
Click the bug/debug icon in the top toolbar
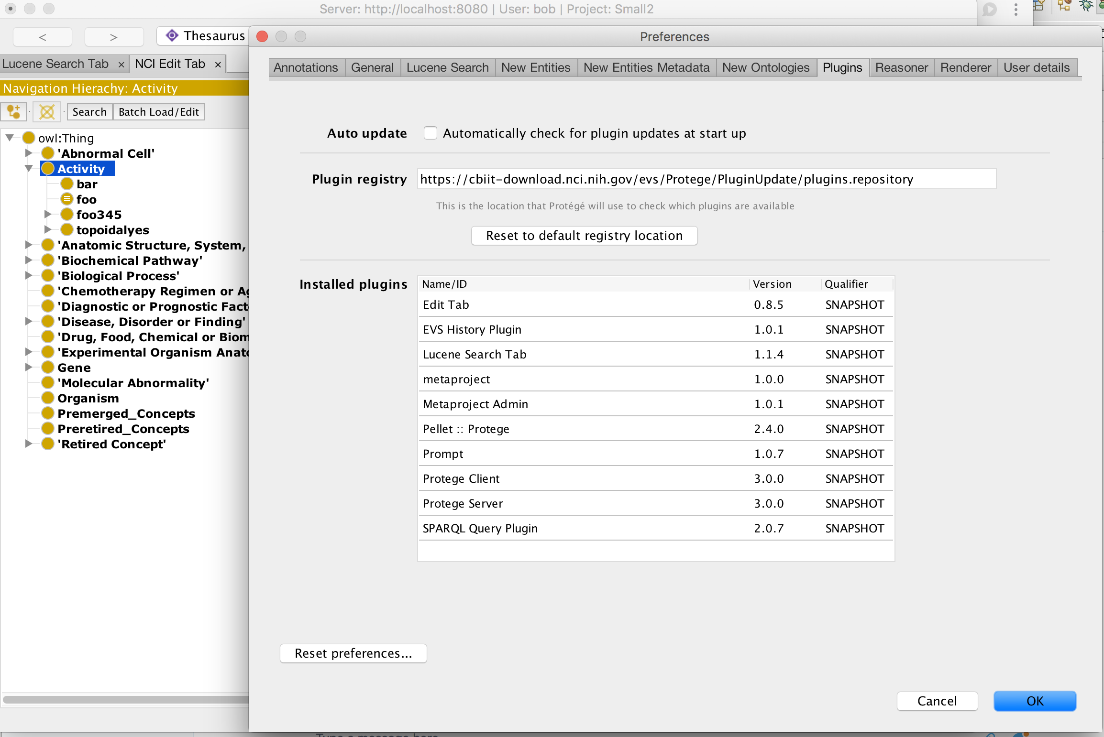tap(1087, 6)
